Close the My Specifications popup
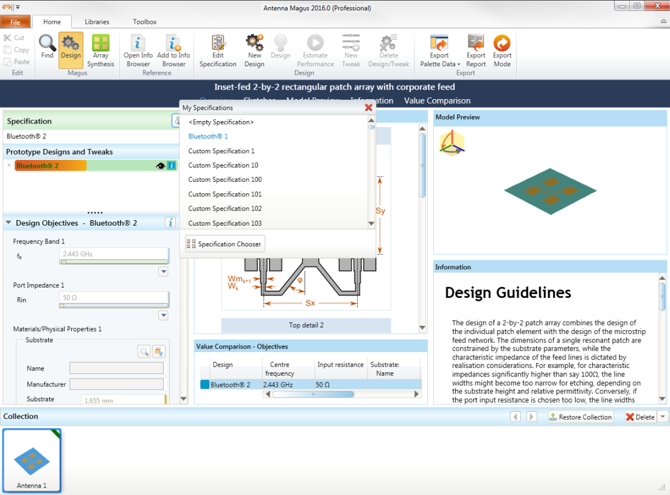 tap(369, 108)
